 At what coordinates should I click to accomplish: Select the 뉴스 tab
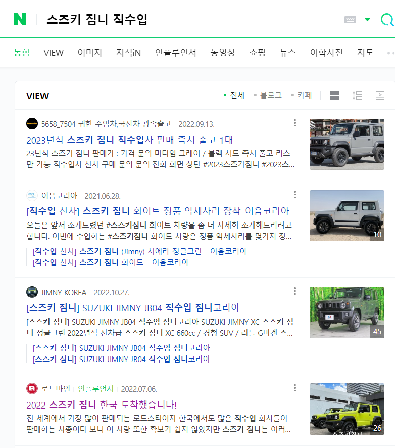(x=288, y=52)
